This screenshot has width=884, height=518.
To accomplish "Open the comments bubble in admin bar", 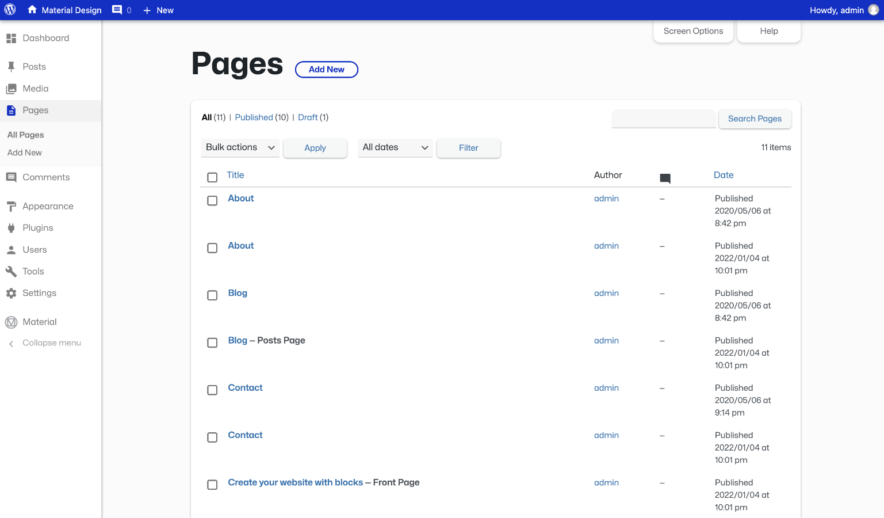I will click(x=117, y=10).
